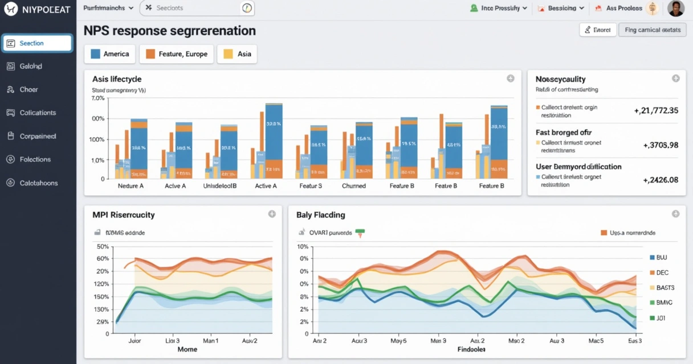Screen dimensions: 693x364
Task: Click the blue America color swatch
Action: 95,54
